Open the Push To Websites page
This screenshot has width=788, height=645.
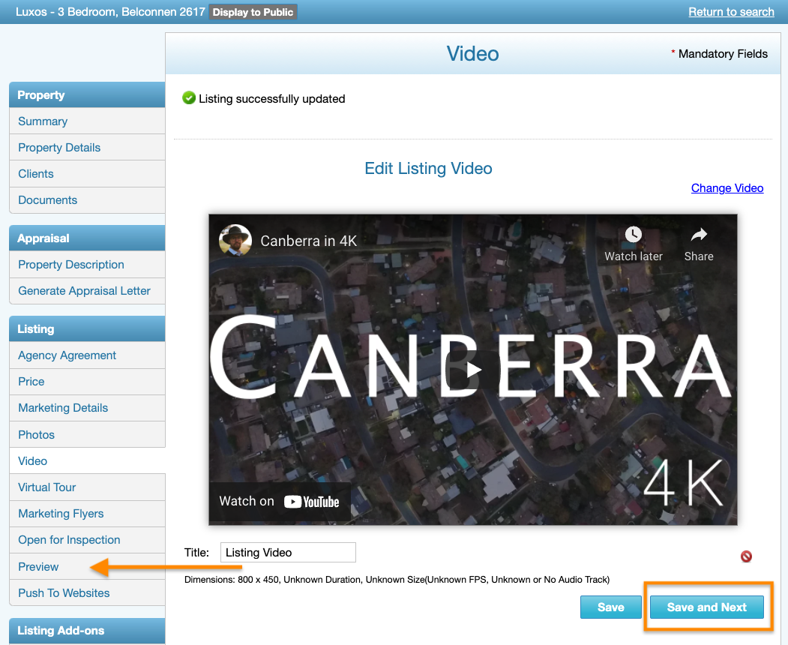click(x=63, y=592)
